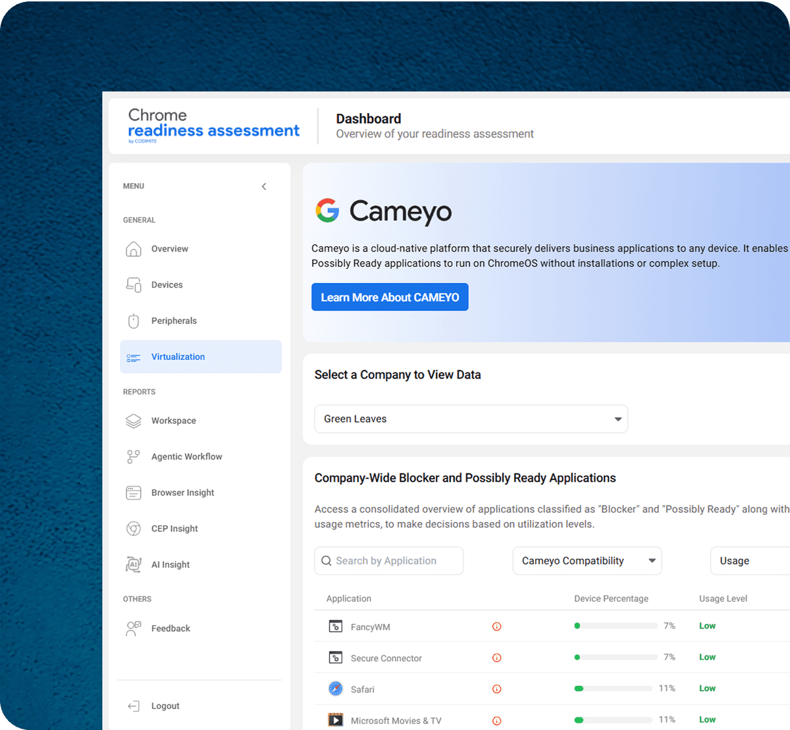Select Peripherals in the sidebar
Screen dimensions: 790x730
(x=201, y=321)
